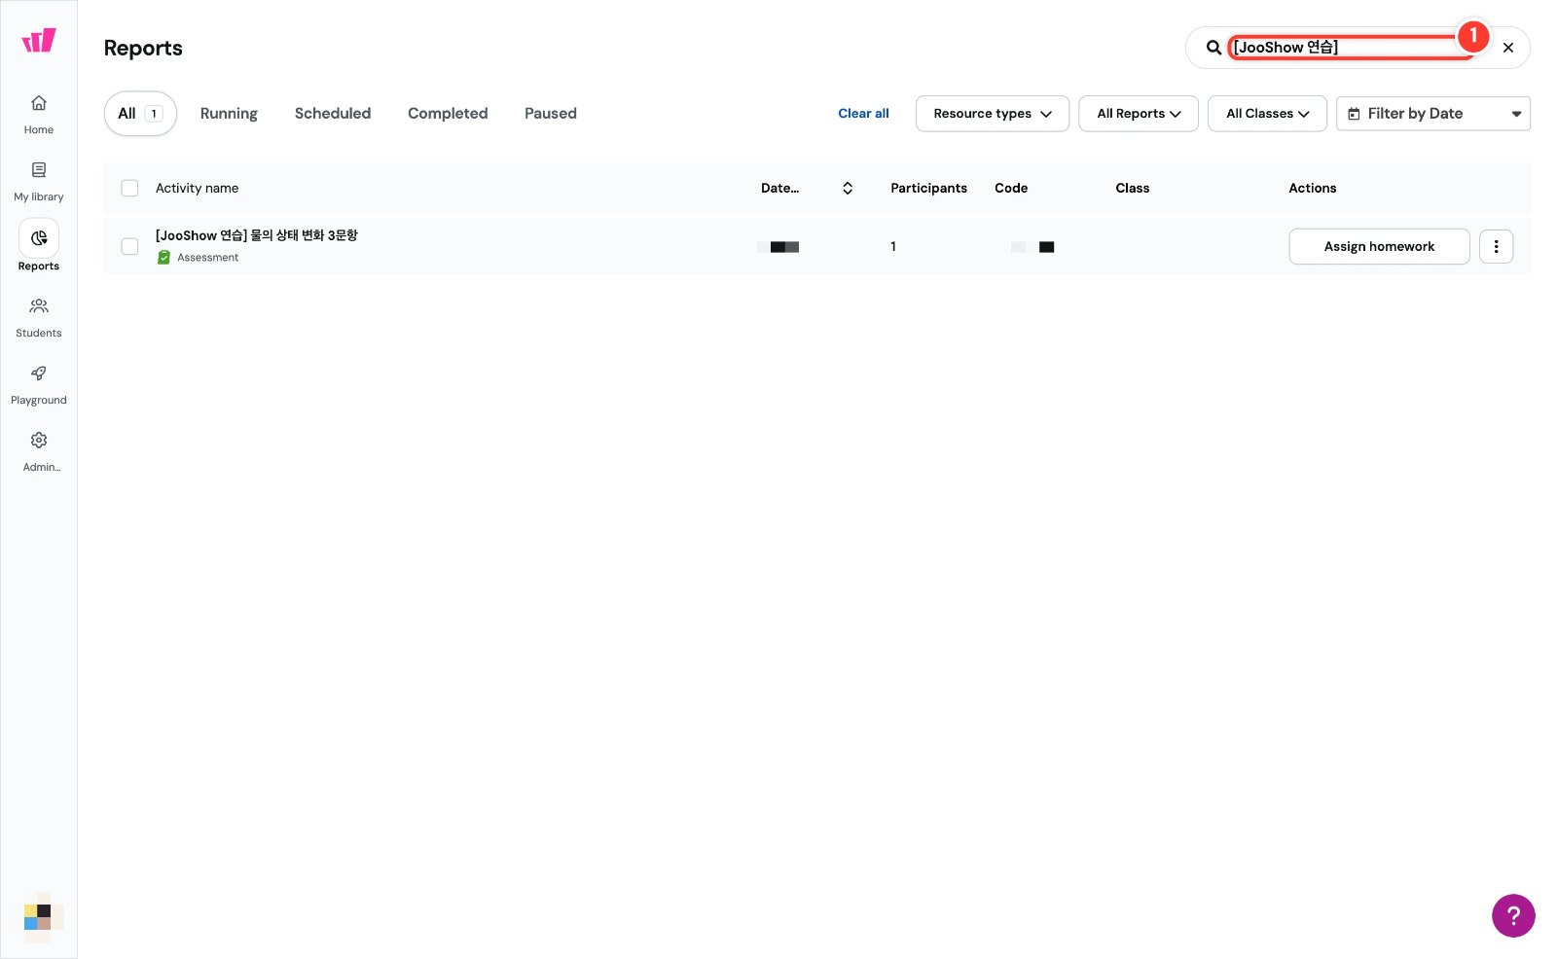Viewport: 1557px width, 959px height.
Task: Click the Reports page heading
Action: (x=143, y=49)
